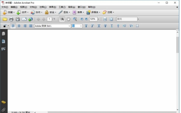Open the Attachments paperclip panel
This screenshot has height=113, width=181.
point(4,110)
